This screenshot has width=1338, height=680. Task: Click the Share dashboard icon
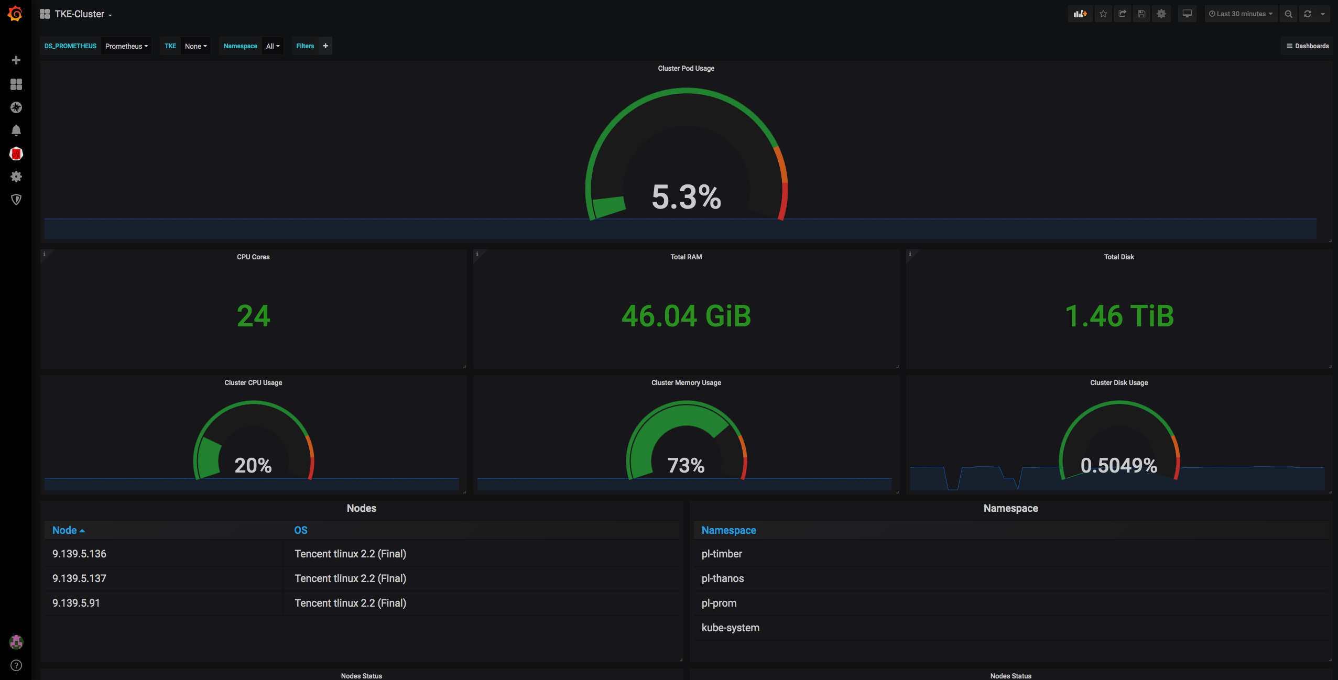[1122, 14]
